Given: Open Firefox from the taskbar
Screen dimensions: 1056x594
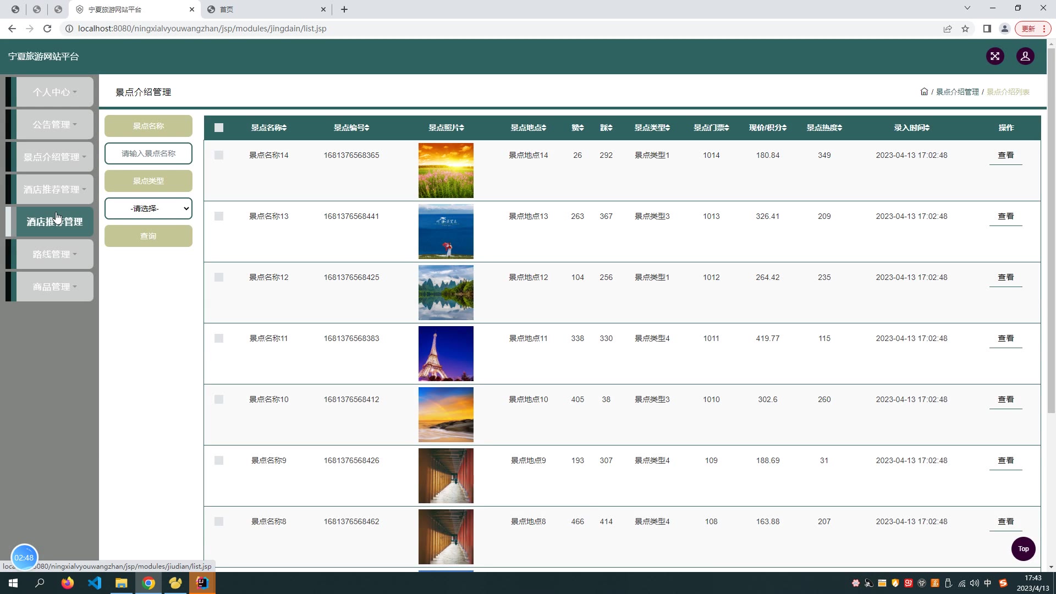Looking at the screenshot, I should pyautogui.click(x=68, y=583).
